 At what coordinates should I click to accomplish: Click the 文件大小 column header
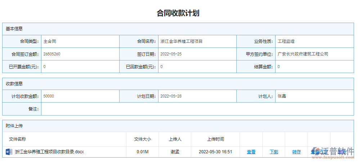click(143, 139)
